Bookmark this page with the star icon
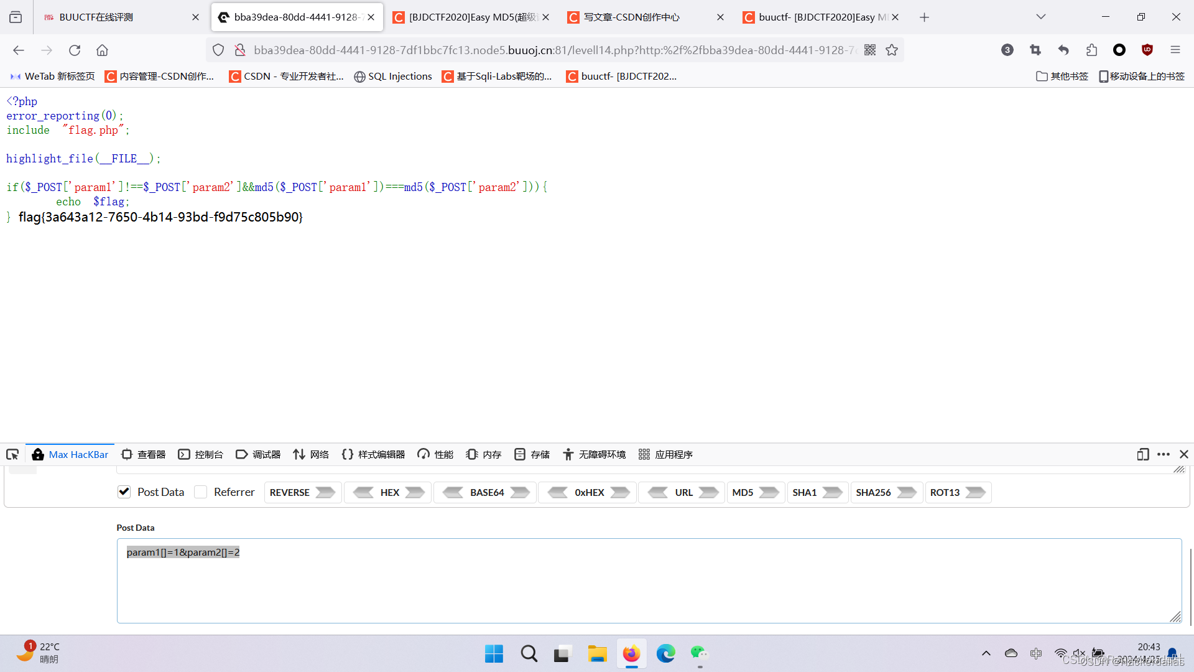 pyautogui.click(x=892, y=50)
